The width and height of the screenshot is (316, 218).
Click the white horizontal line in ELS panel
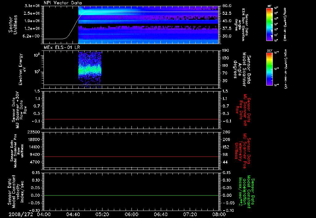(131, 85)
